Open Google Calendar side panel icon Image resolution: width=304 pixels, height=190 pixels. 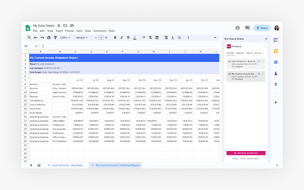click(x=275, y=40)
